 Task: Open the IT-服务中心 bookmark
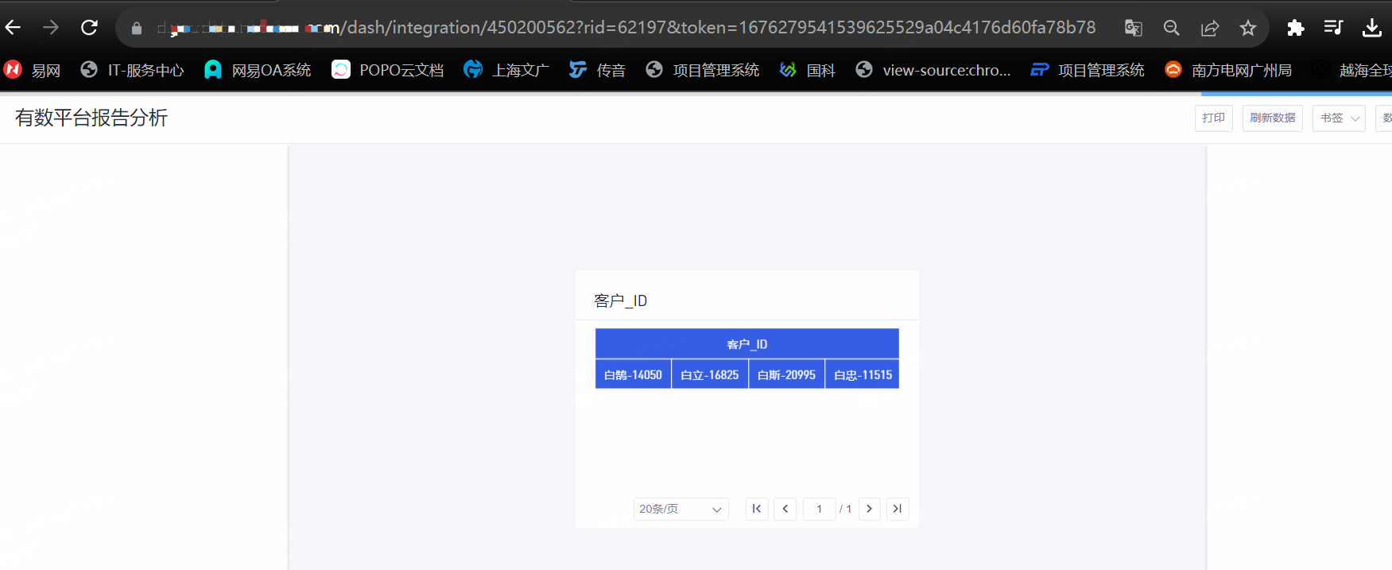(133, 70)
